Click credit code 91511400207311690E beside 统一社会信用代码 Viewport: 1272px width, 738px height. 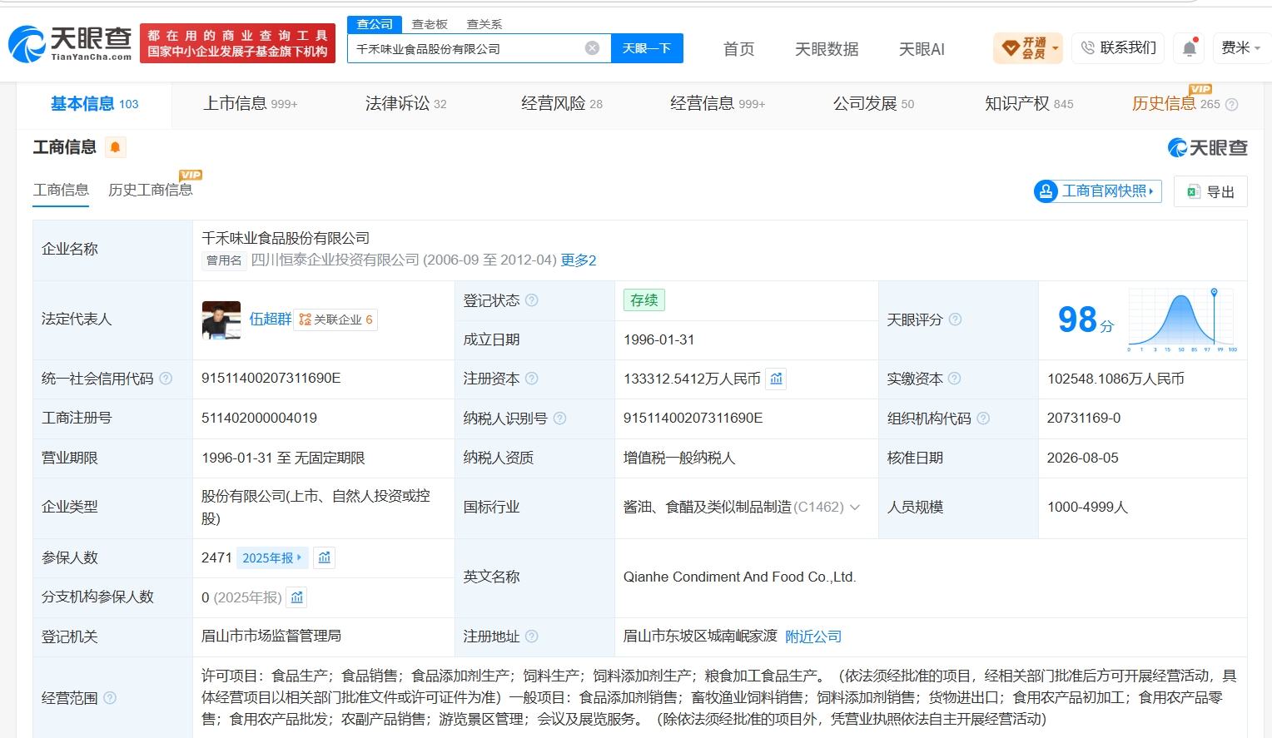tap(271, 378)
